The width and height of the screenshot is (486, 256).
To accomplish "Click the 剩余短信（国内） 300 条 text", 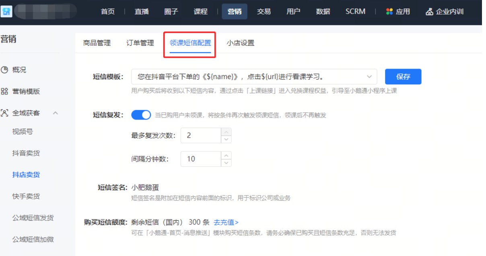I will 171,222.
